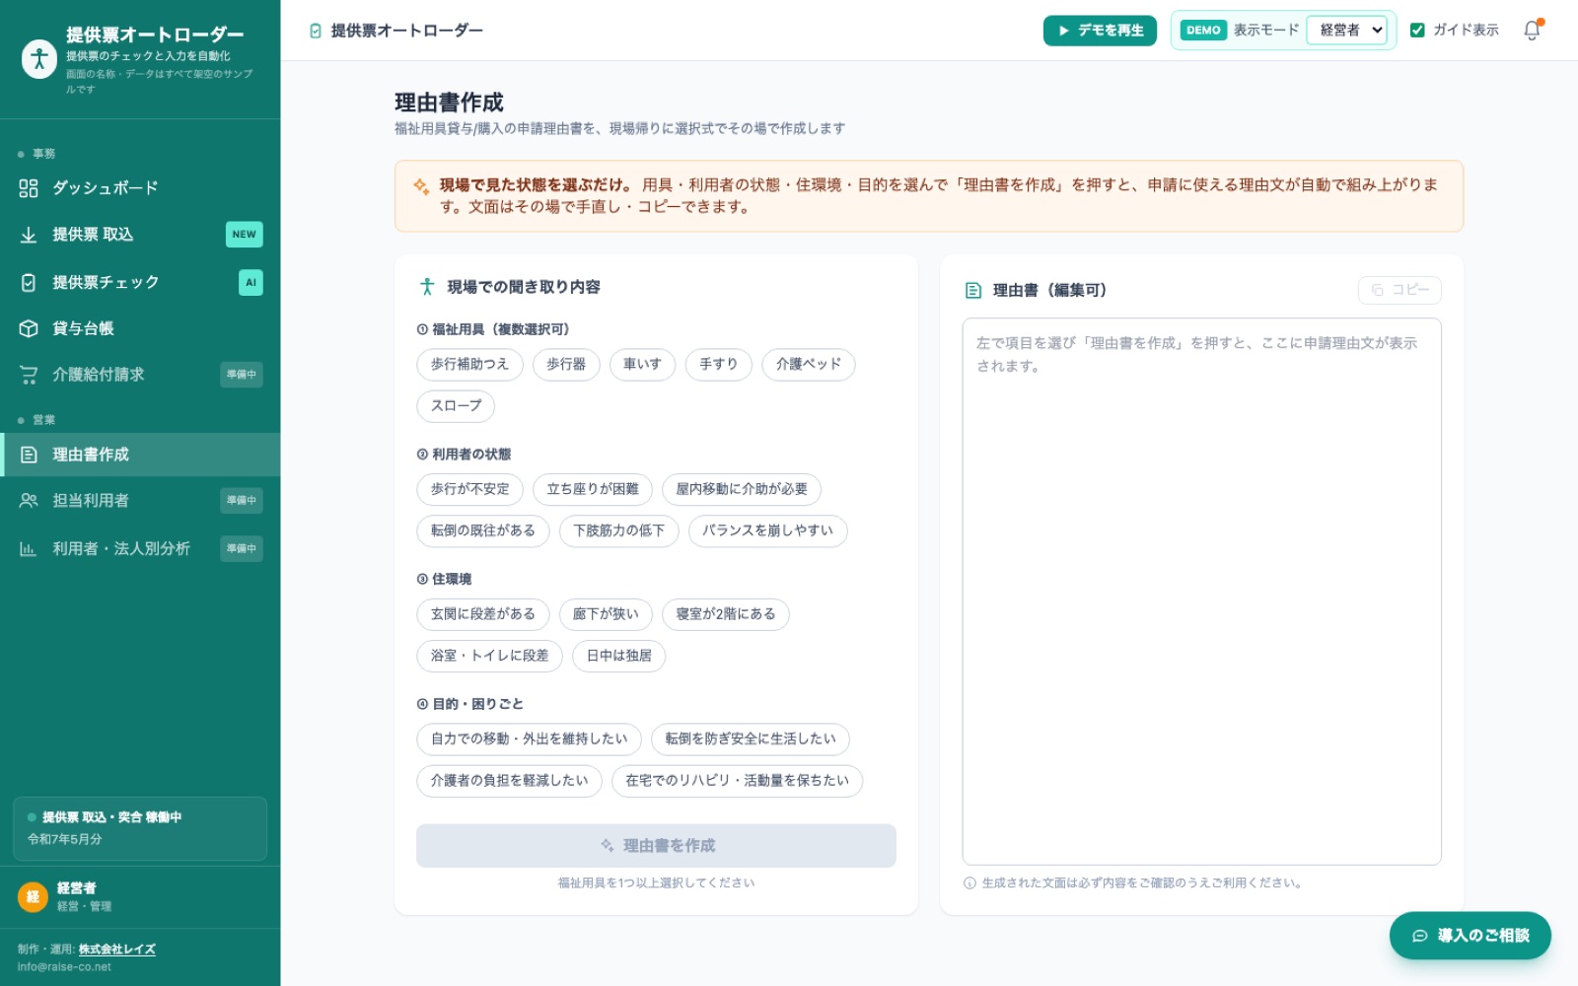Select the 手すり chip

(x=719, y=365)
